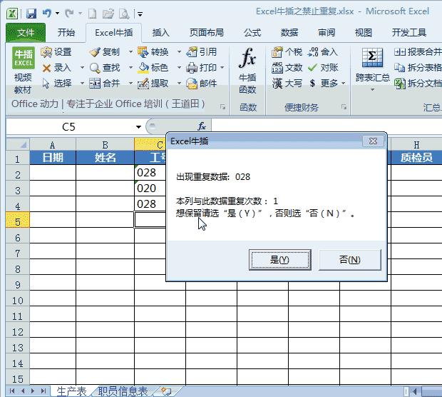Screen dimensions: 442x397
Task: Switch to the 数据 Data tab
Action: pos(289,33)
